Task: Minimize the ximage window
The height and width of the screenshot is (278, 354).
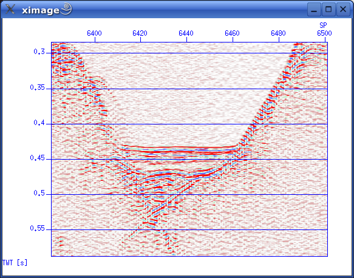Action: (314, 10)
